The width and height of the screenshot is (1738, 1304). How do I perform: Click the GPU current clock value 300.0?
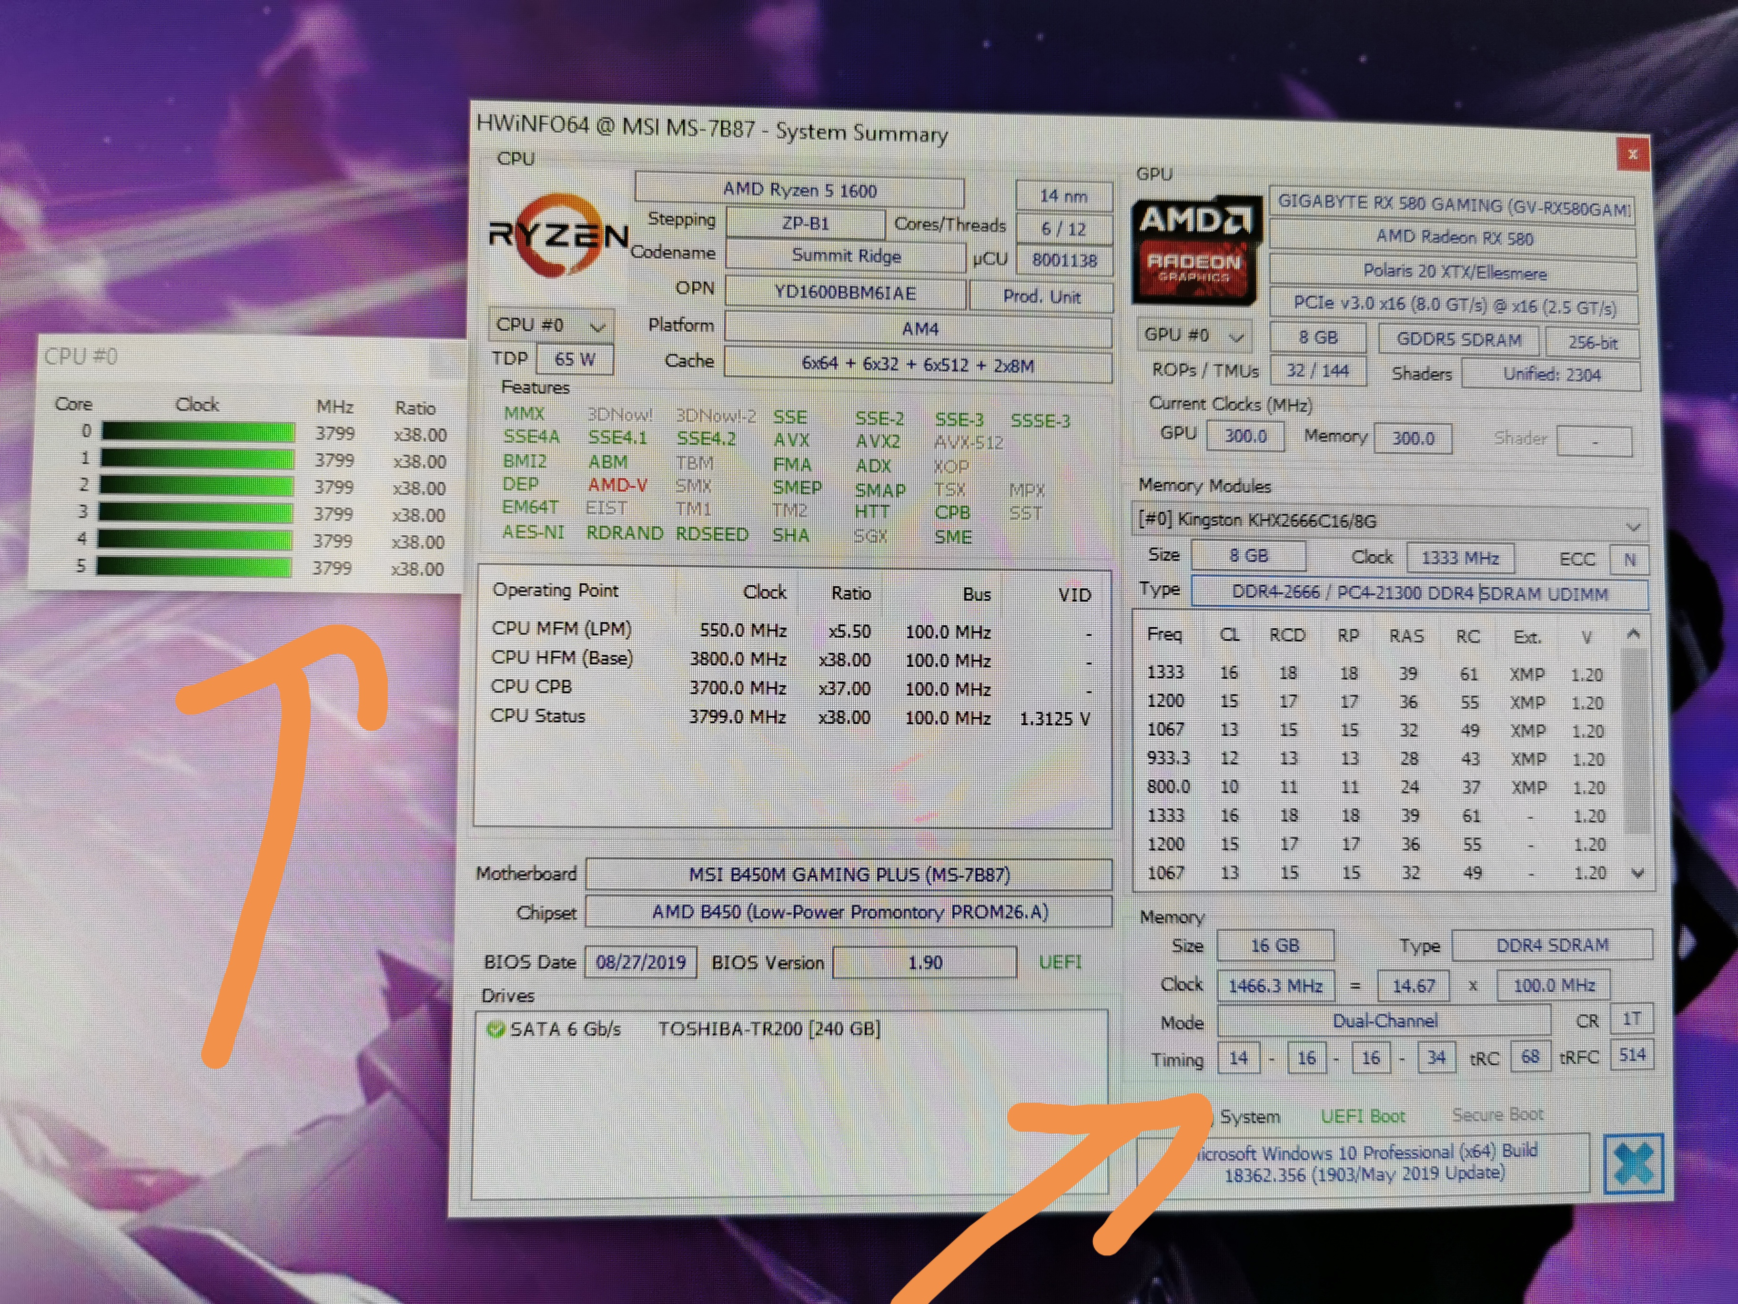(x=1245, y=436)
